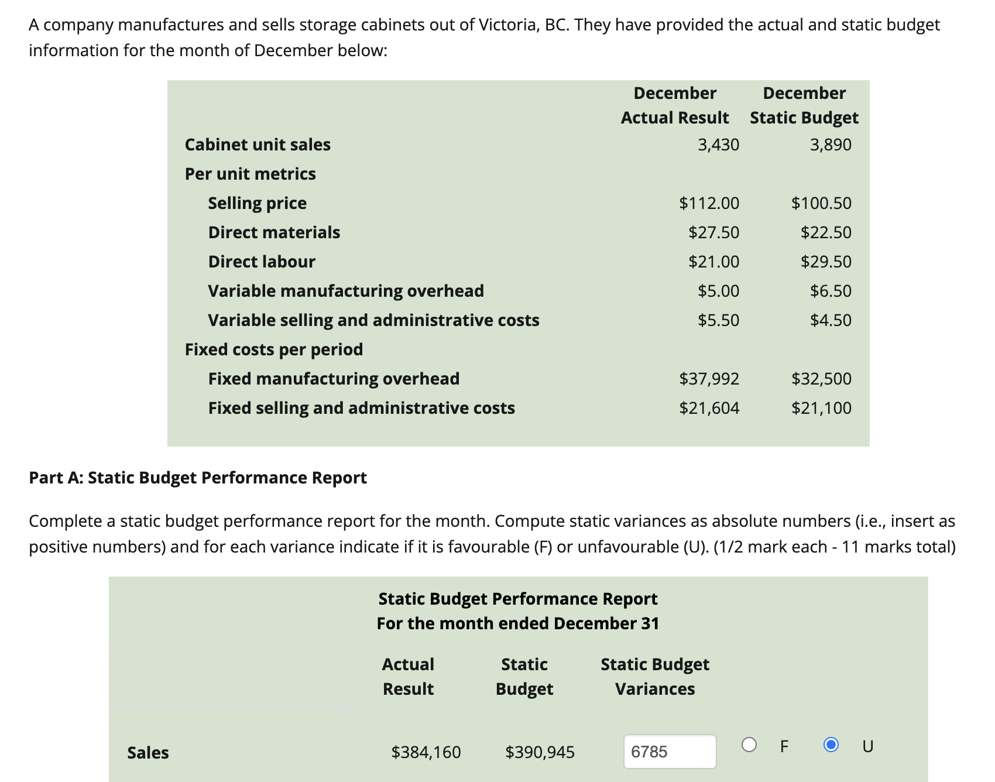Screen dimensions: 995x782
Task: Click the 'Cabinet unit sales' row label
Action: 258,145
